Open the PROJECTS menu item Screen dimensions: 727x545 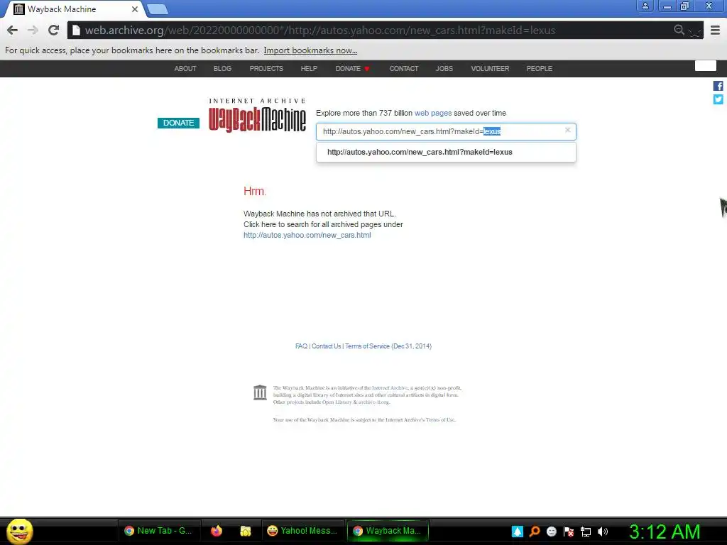point(266,69)
